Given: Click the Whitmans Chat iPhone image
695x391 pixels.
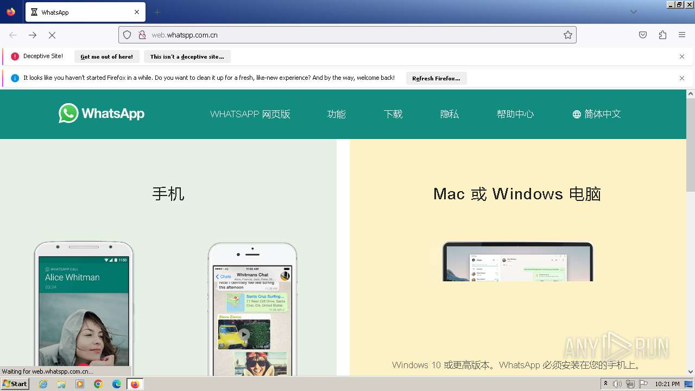Looking at the screenshot, I should coord(252,309).
